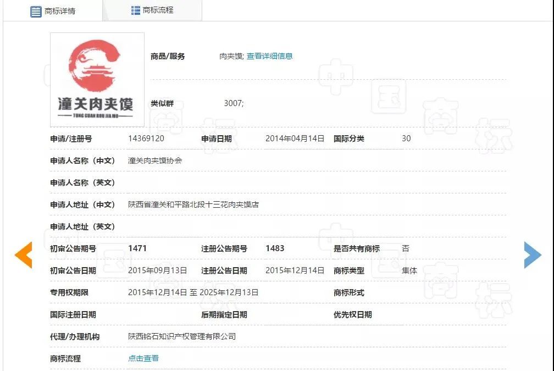The height and width of the screenshot is (371, 554).
Task: Click applicant name 潼关肉夹馍协会
Action: (155, 160)
